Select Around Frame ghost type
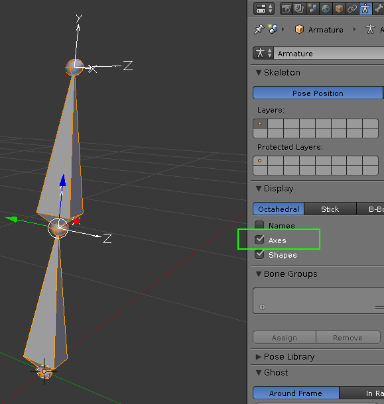This screenshot has height=404, width=384. click(296, 393)
